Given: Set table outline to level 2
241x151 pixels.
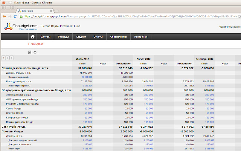Looking at the screenshot, I should coord(8,58).
